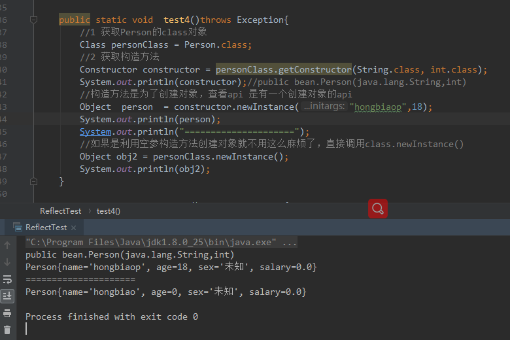Click highlighted personClass.getConstructor call
This screenshot has height=340, width=510.
284,69
